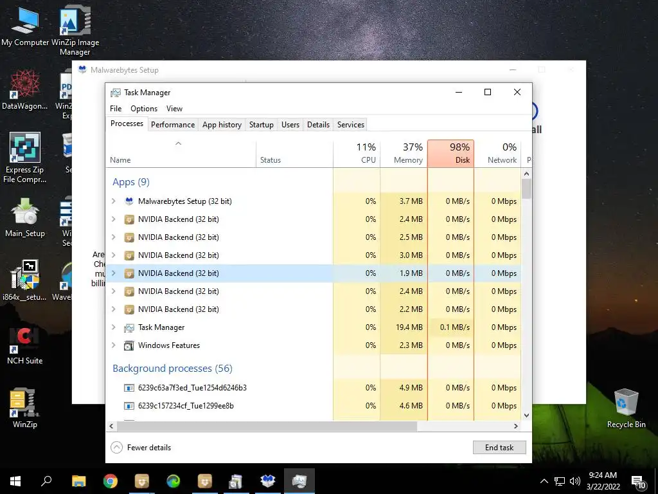The image size is (658, 494).
Task: Click Task Manager taskbar icon
Action: (299, 481)
